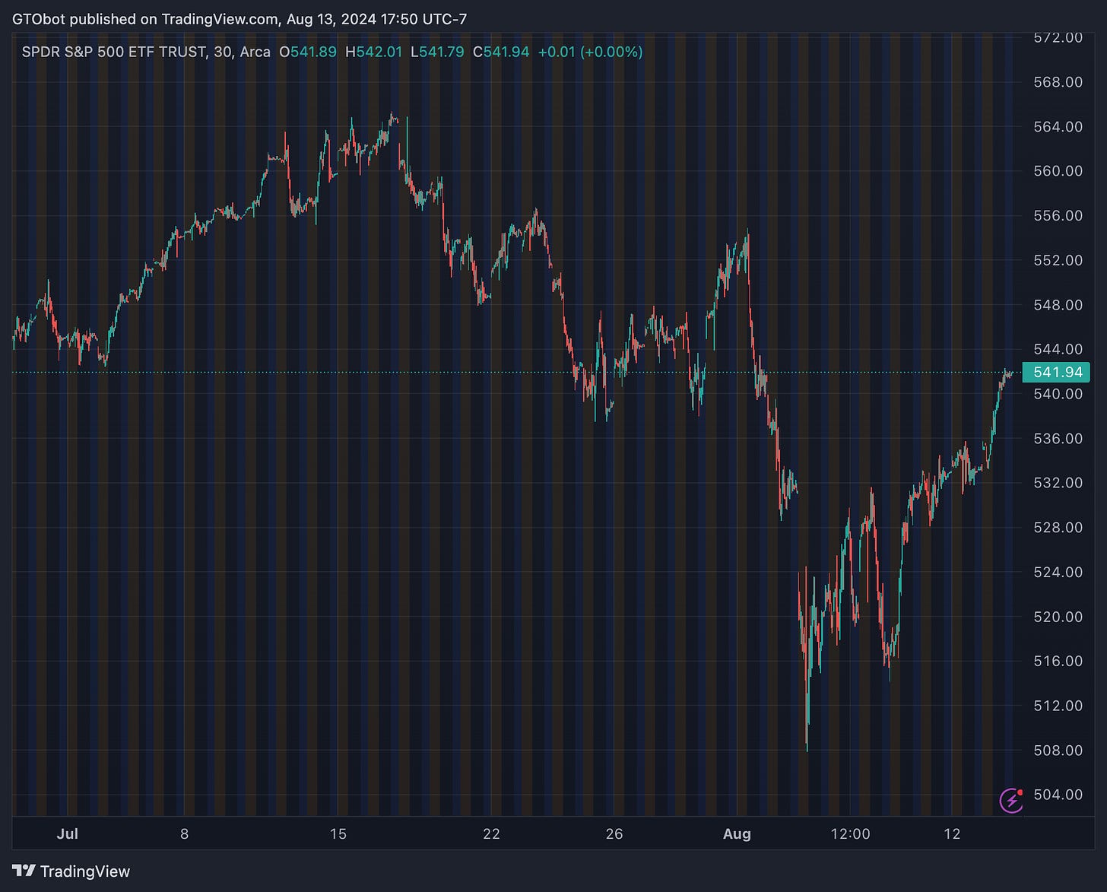
Task: Click the 26 date label on the time axis
Action: (x=614, y=833)
